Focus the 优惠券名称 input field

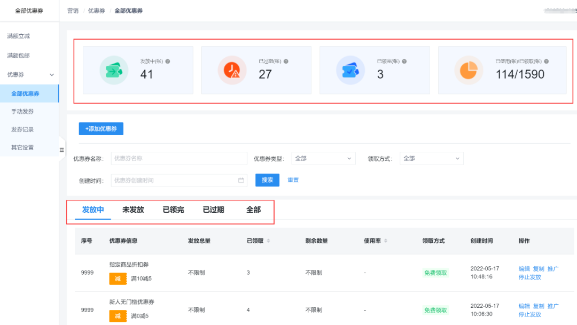tap(179, 158)
